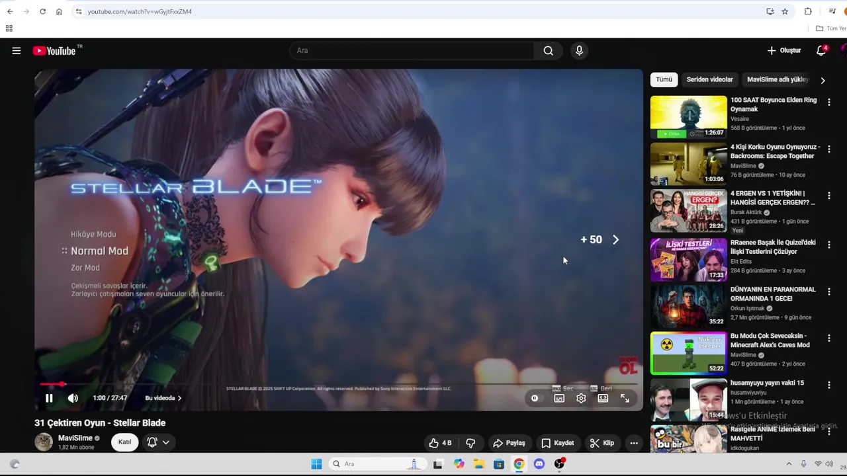The height and width of the screenshot is (476, 847).
Task: Share the video with Paylaş
Action: (509, 443)
